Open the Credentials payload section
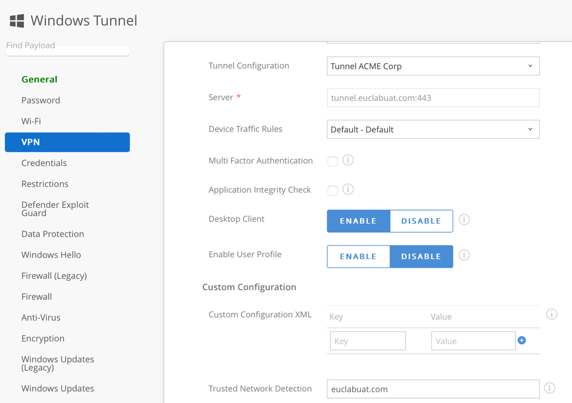Image resolution: width=572 pixels, height=403 pixels. (x=44, y=163)
